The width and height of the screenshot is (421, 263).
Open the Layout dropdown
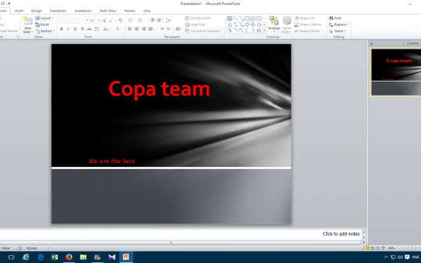coord(44,18)
